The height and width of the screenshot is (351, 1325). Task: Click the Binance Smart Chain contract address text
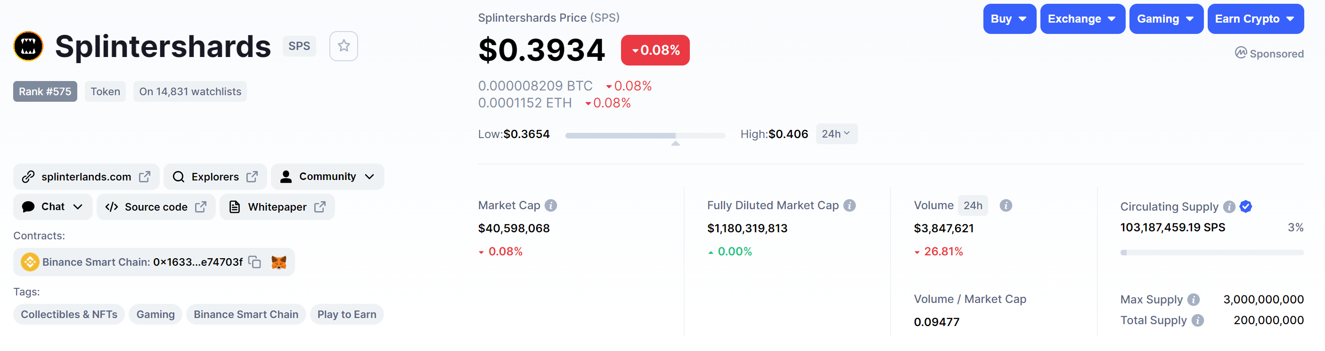coord(197,262)
